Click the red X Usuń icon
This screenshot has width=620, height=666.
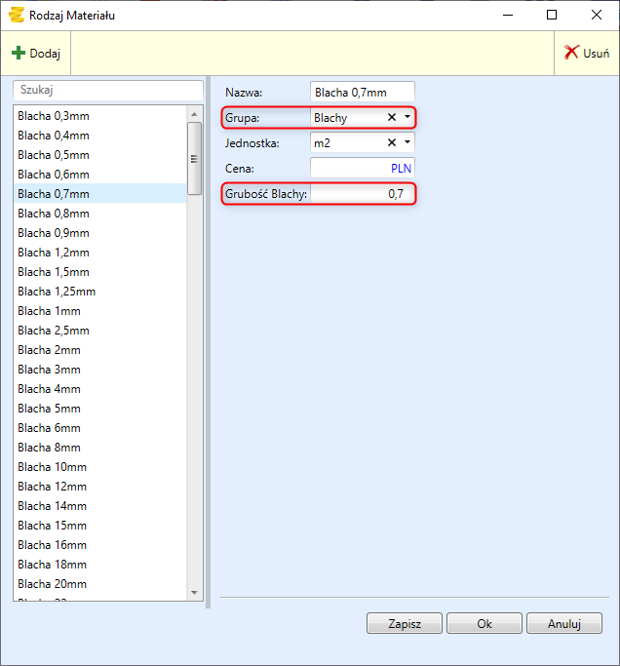tap(572, 53)
